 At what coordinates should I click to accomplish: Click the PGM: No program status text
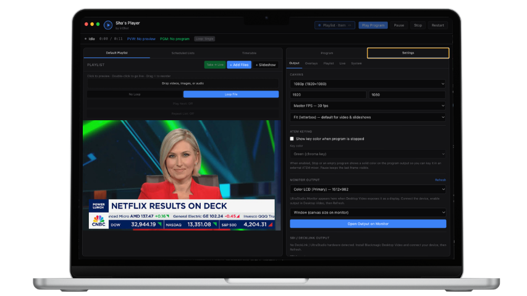[175, 39]
